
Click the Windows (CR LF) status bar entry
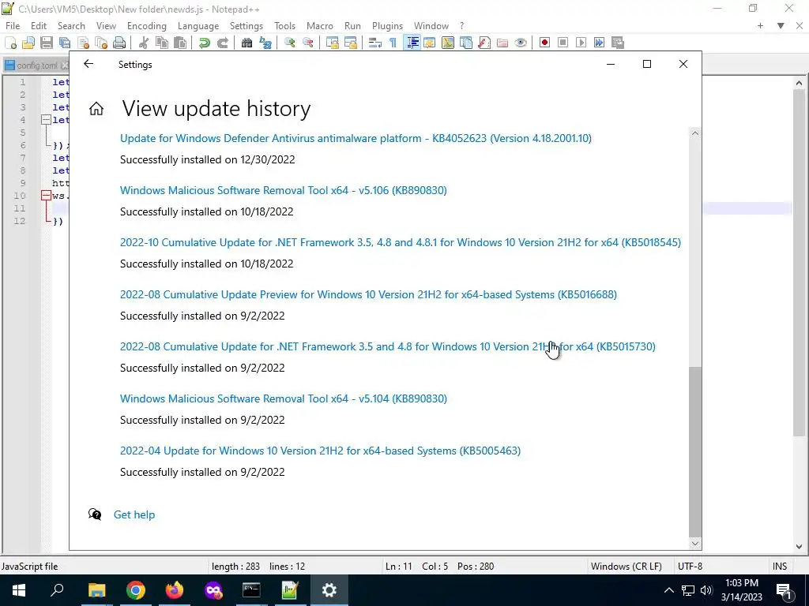click(x=626, y=566)
